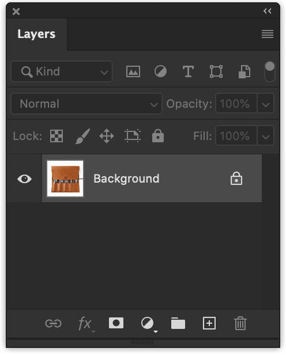This screenshot has width=286, height=356.
Task: Delete layer trash icon
Action: coord(240,323)
